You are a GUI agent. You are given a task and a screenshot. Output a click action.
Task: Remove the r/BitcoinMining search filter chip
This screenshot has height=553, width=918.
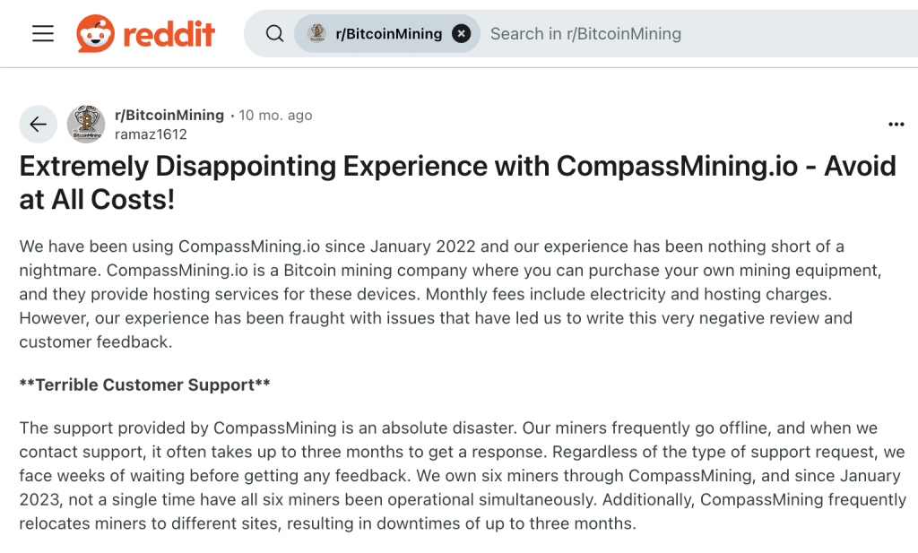click(x=461, y=34)
